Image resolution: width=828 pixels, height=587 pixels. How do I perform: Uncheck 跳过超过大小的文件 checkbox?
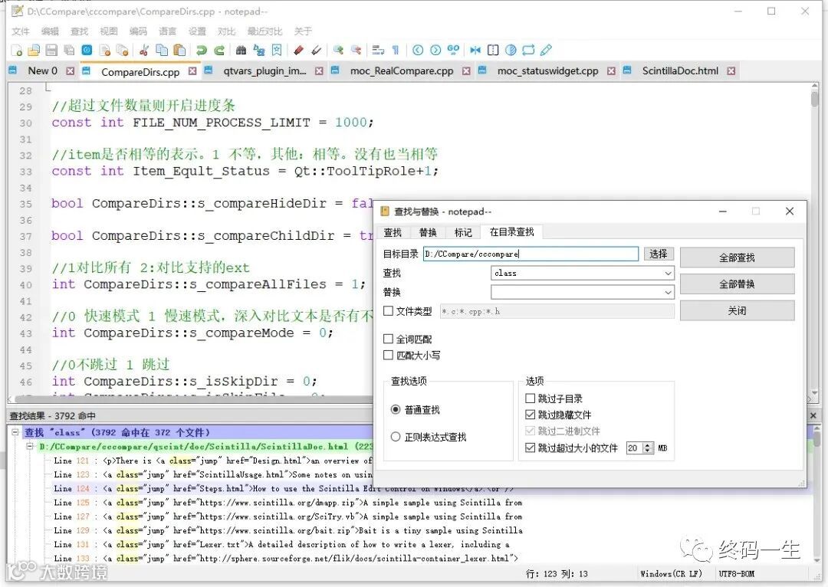tap(531, 448)
